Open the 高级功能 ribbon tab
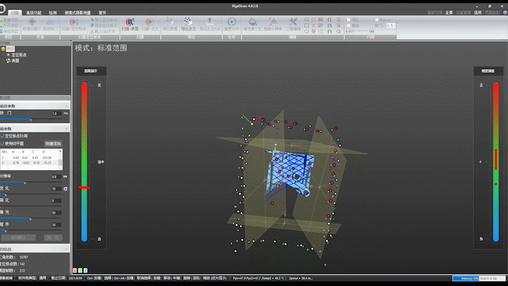The height and width of the screenshot is (286, 508). coord(34,12)
